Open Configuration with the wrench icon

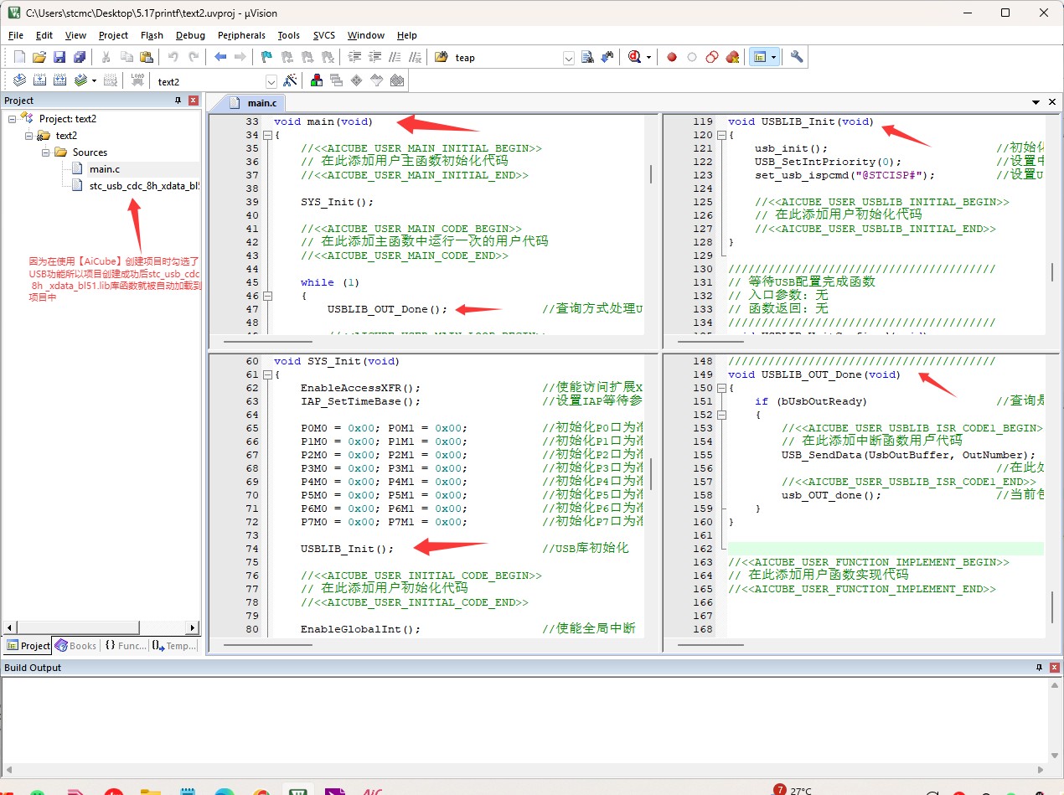(x=797, y=57)
